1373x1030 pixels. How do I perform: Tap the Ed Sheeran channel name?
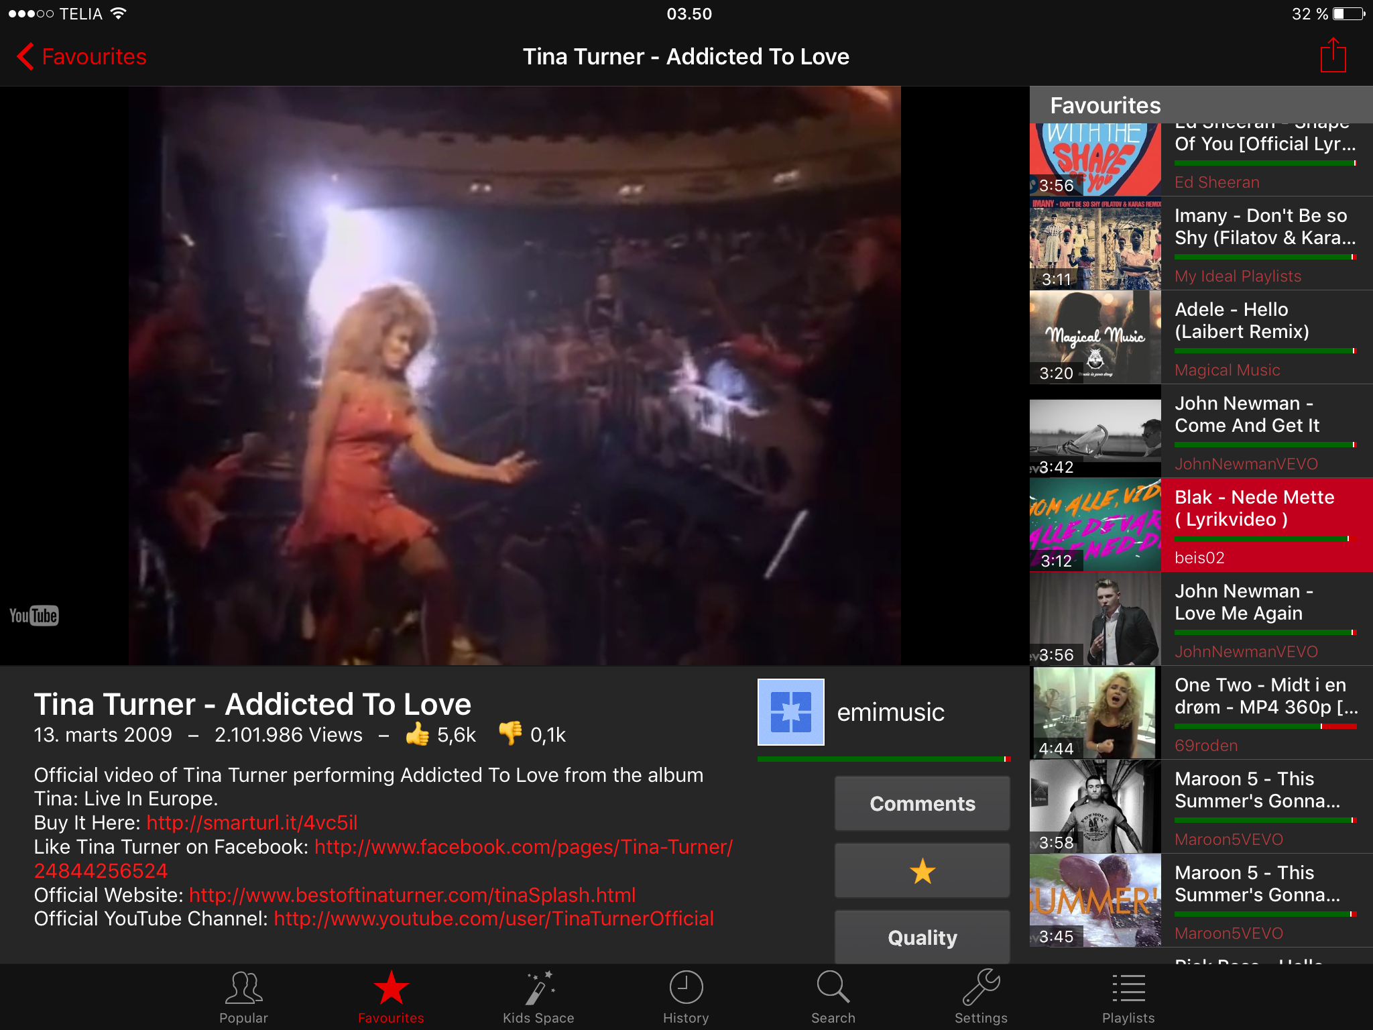pyautogui.click(x=1217, y=182)
